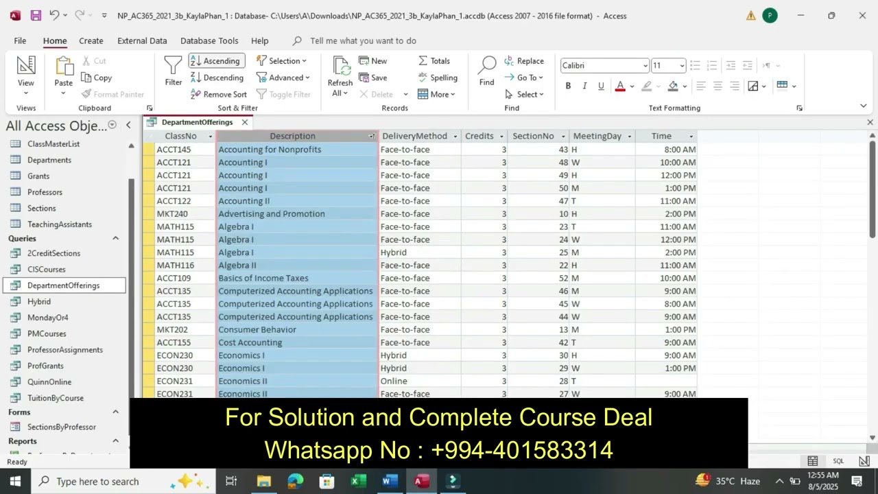
Task: Click the Refresh All icon
Action: (340, 75)
